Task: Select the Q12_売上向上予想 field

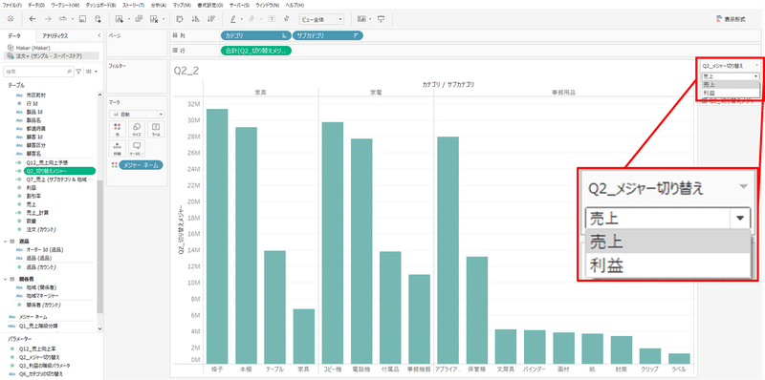Action: (x=47, y=162)
